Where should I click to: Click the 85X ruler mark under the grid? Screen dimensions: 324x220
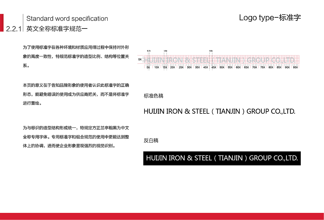(x=279, y=67)
